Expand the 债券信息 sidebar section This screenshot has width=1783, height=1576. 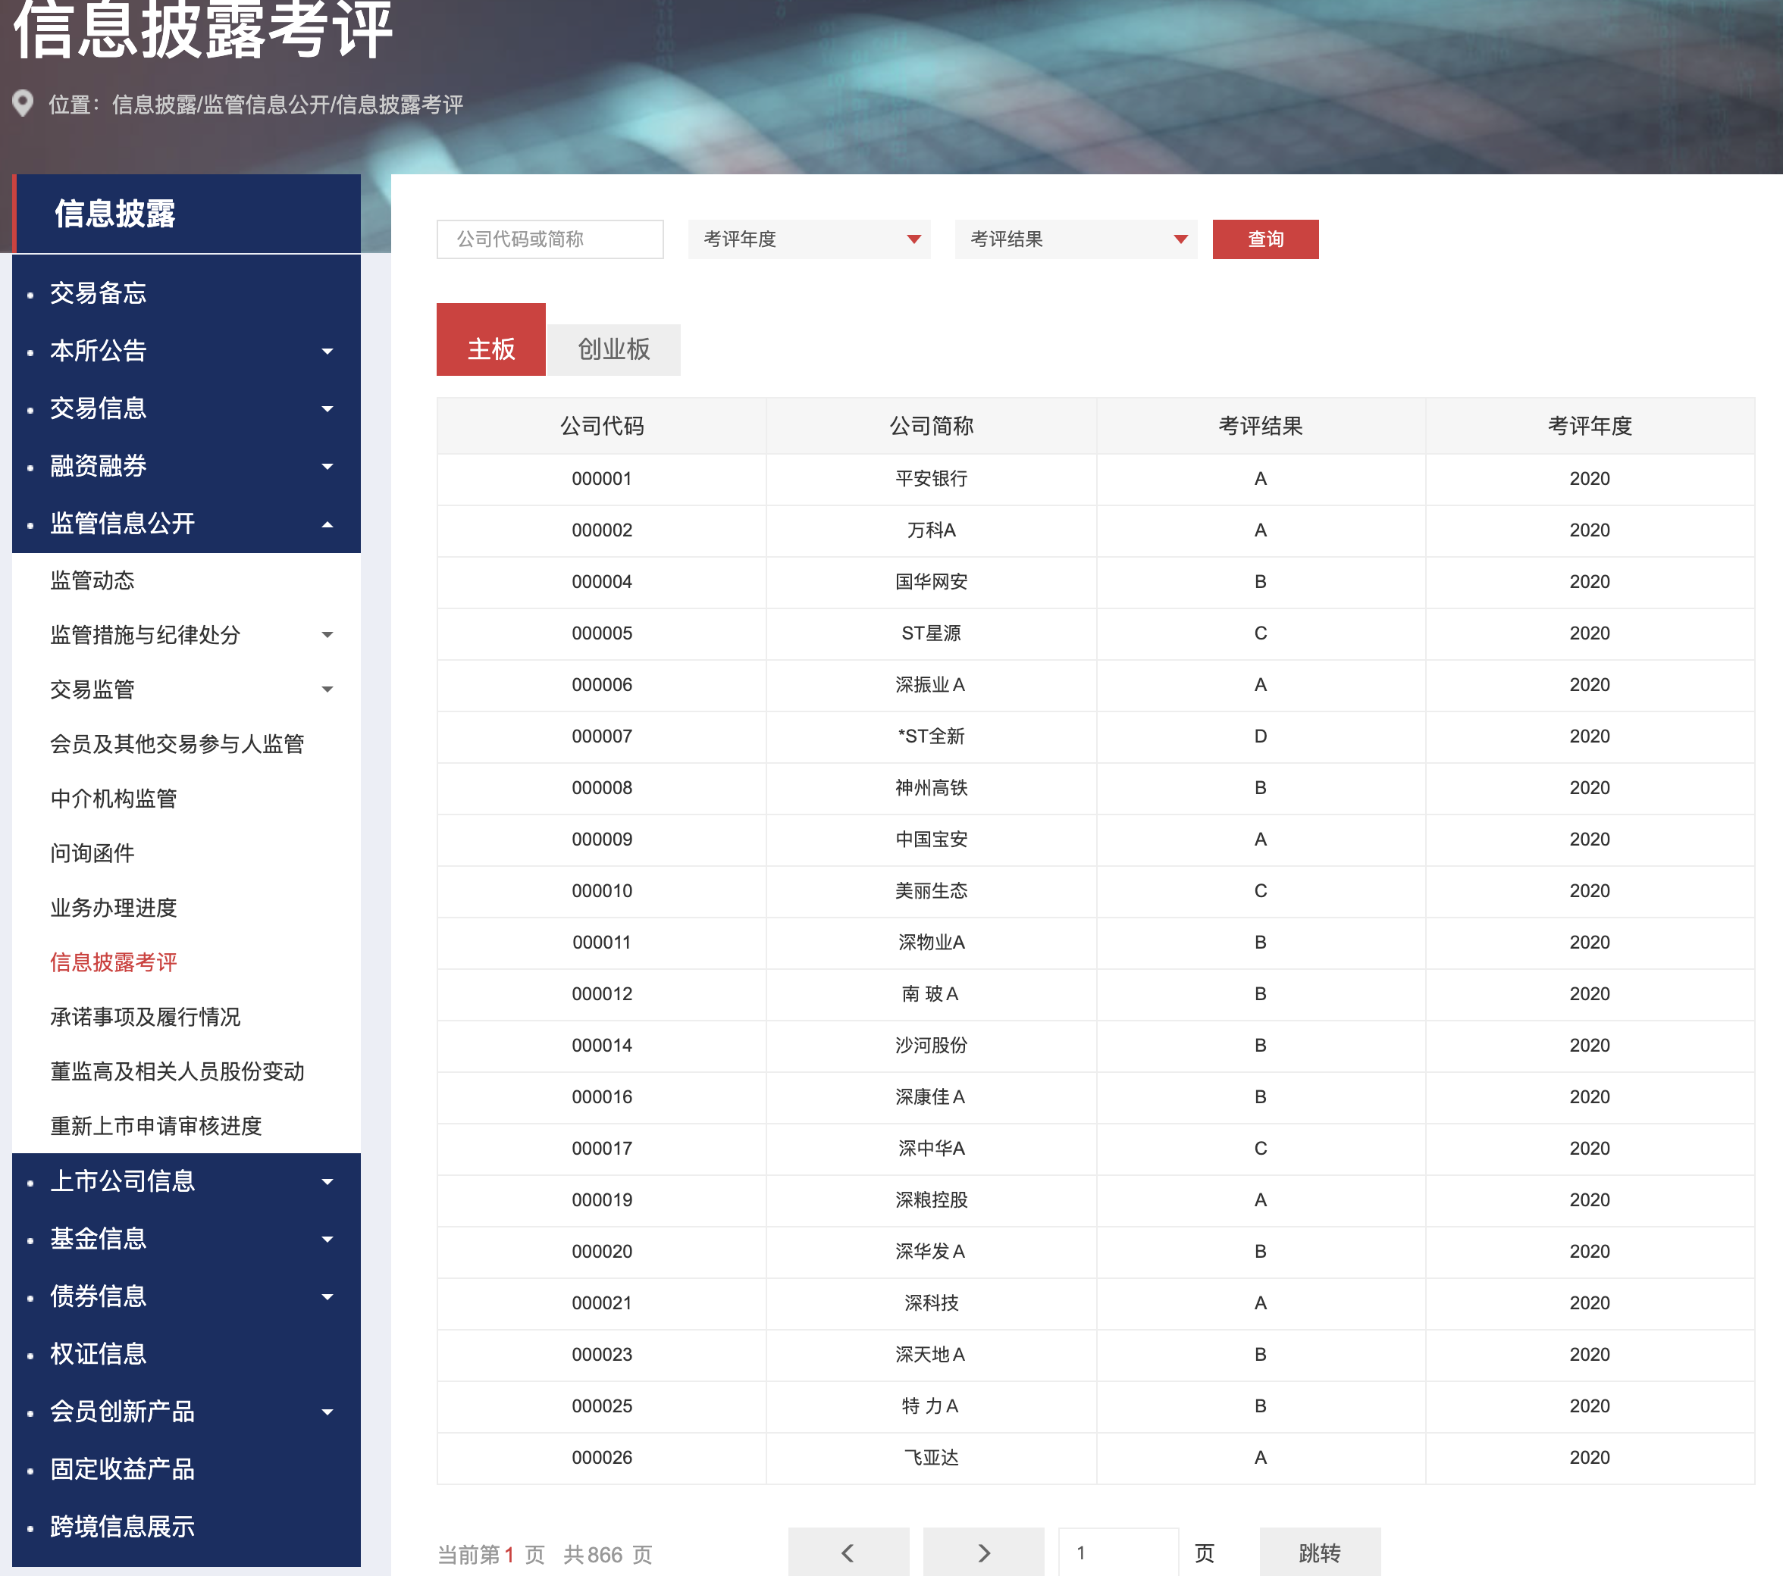[x=327, y=1296]
